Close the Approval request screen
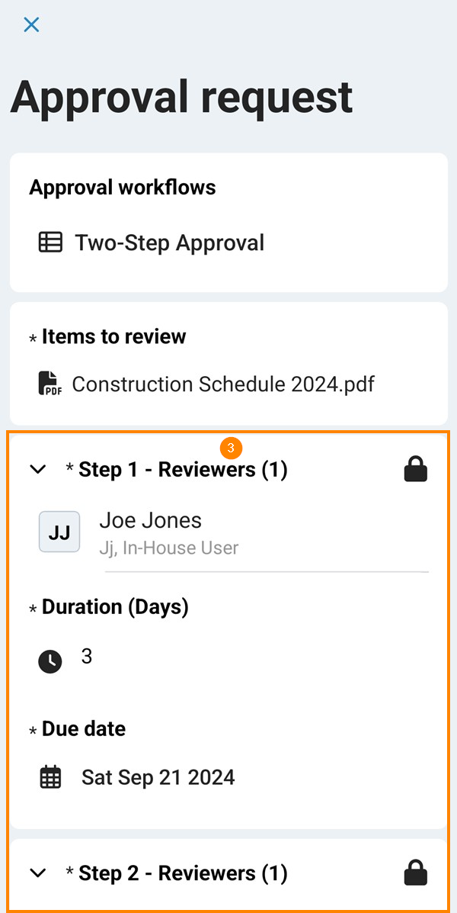This screenshot has width=457, height=913. (31, 24)
